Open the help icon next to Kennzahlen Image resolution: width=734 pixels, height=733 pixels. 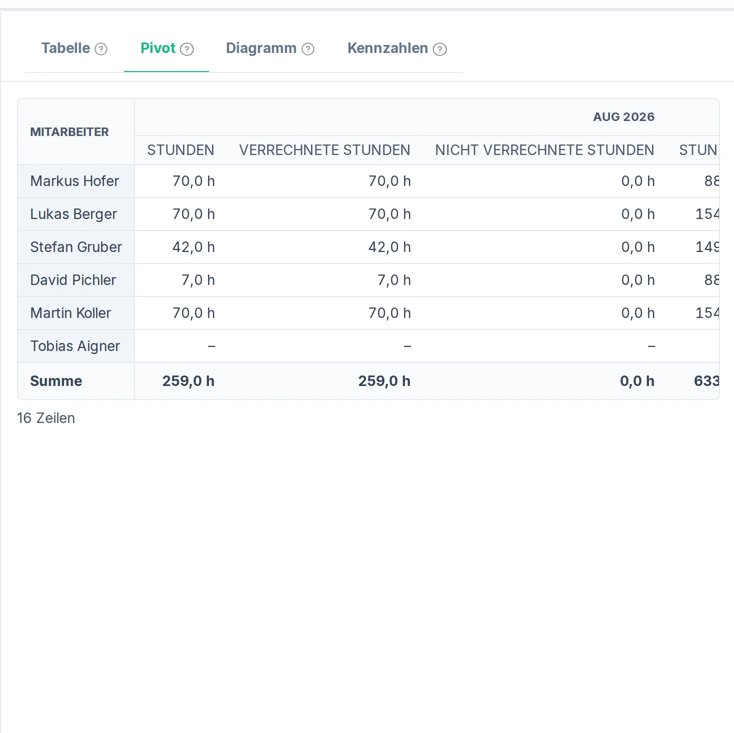click(440, 49)
